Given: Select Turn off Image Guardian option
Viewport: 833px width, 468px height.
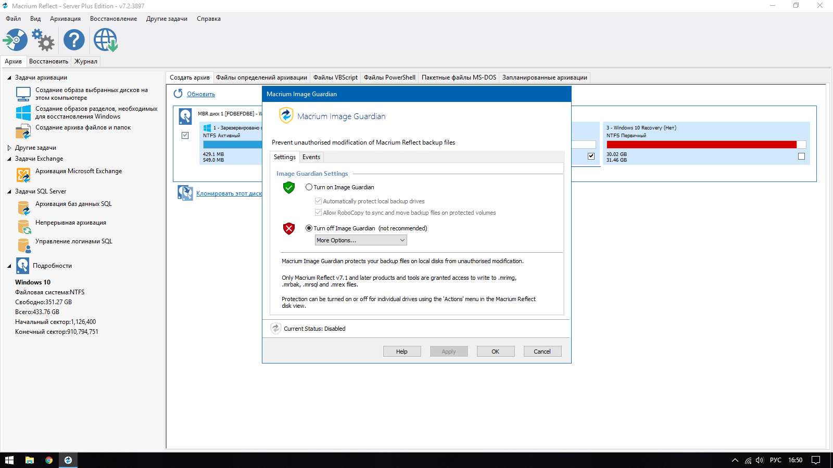Looking at the screenshot, I should click(309, 228).
